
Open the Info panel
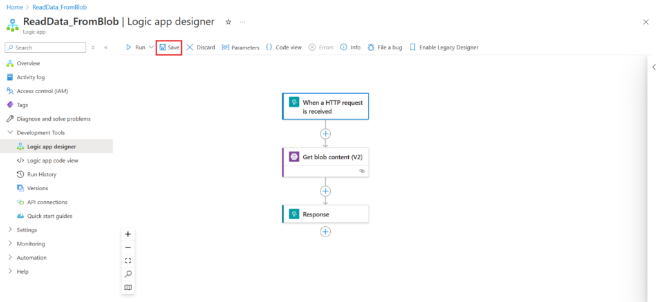(350, 48)
